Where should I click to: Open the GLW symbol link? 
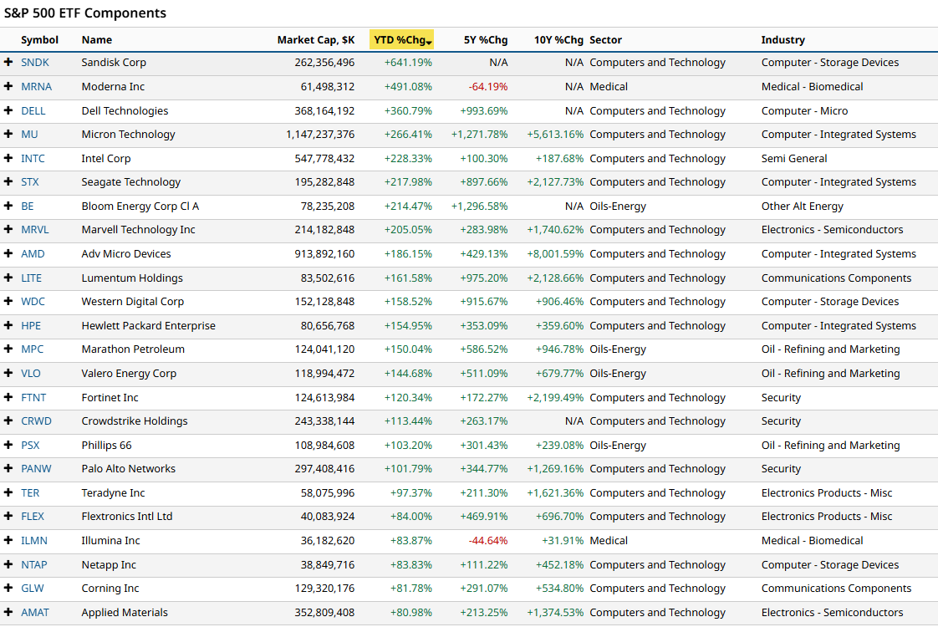(x=33, y=588)
